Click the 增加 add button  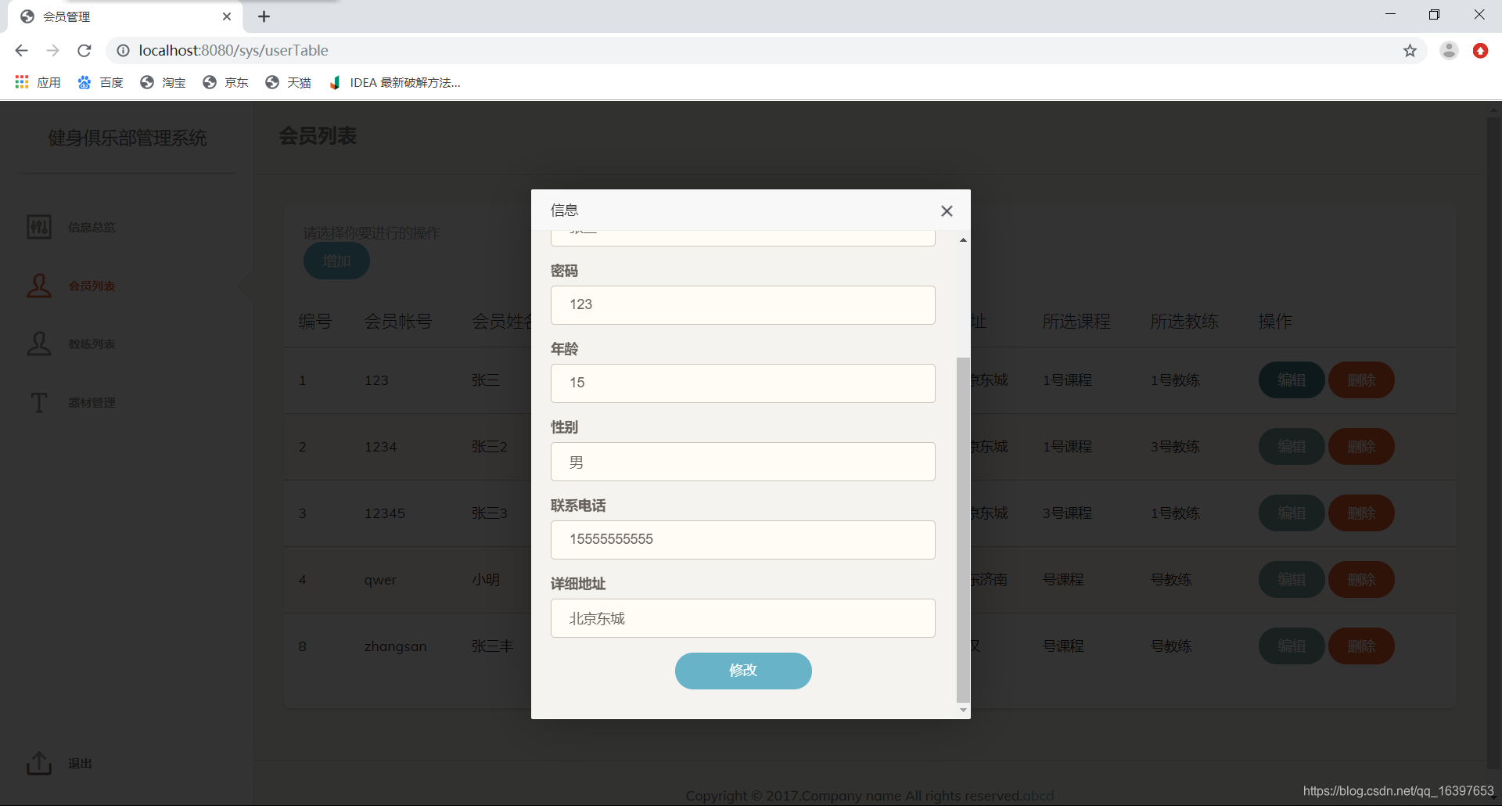click(x=336, y=261)
